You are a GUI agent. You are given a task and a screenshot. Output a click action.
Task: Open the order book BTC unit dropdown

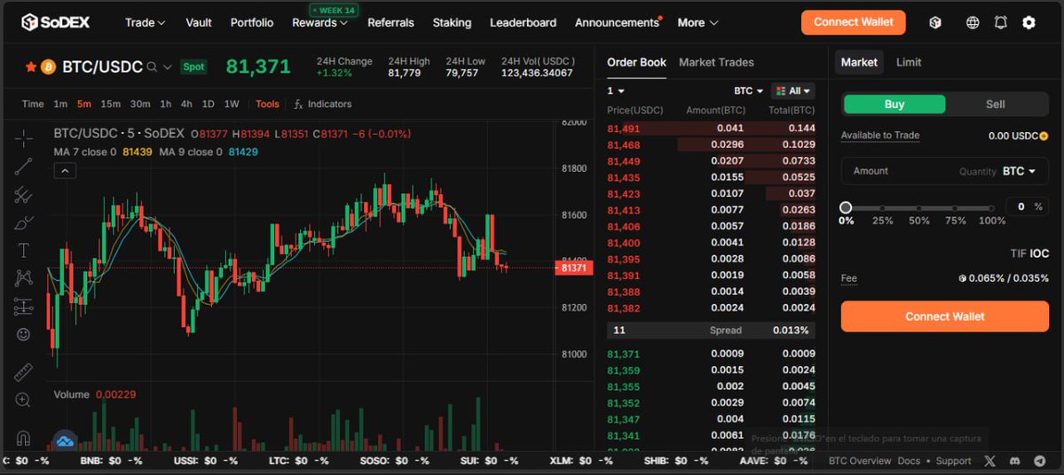[748, 90]
